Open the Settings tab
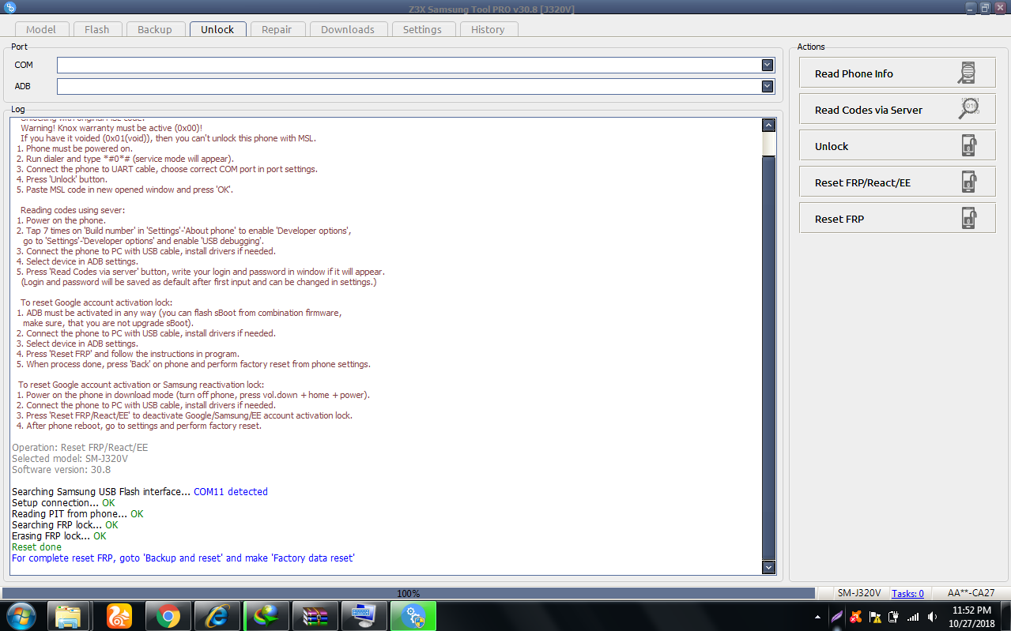The image size is (1011, 631). 423,29
